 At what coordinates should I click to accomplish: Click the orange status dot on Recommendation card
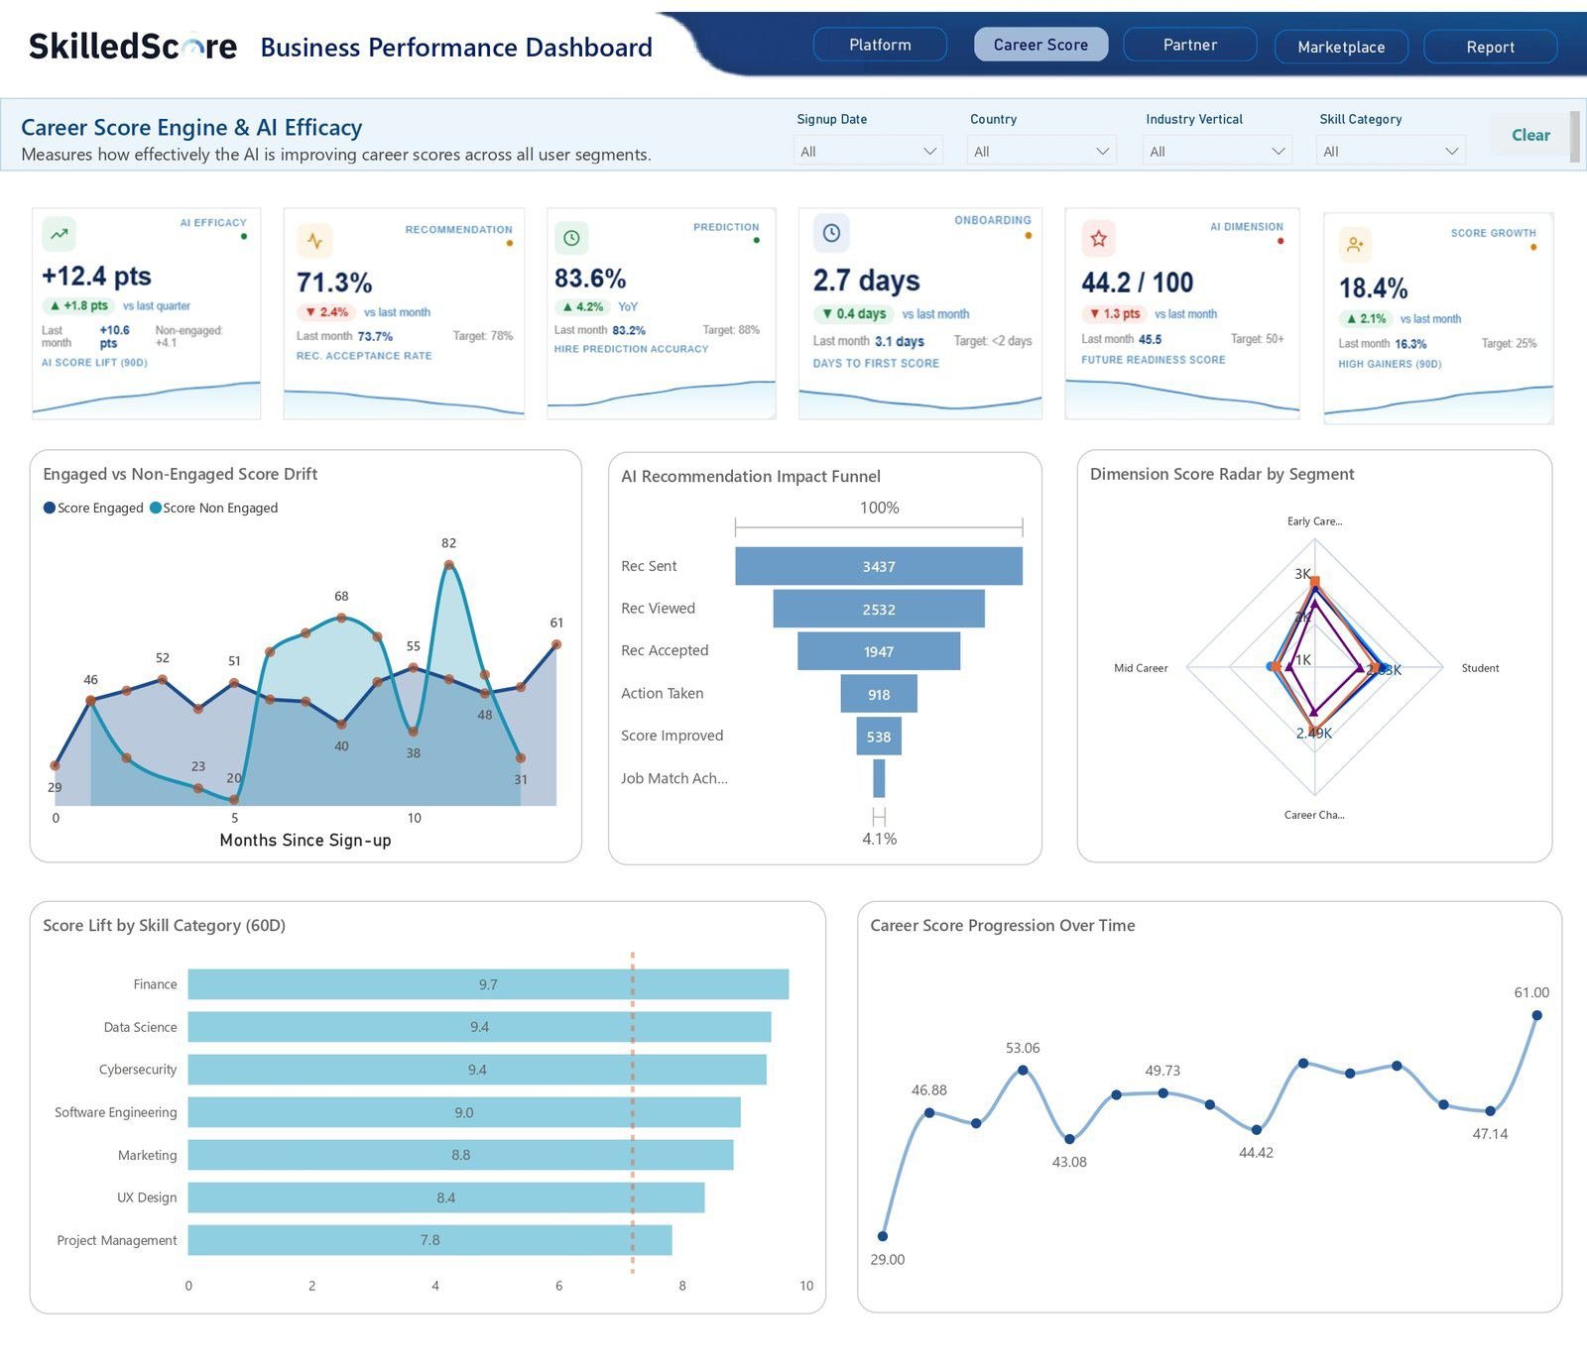(x=510, y=243)
